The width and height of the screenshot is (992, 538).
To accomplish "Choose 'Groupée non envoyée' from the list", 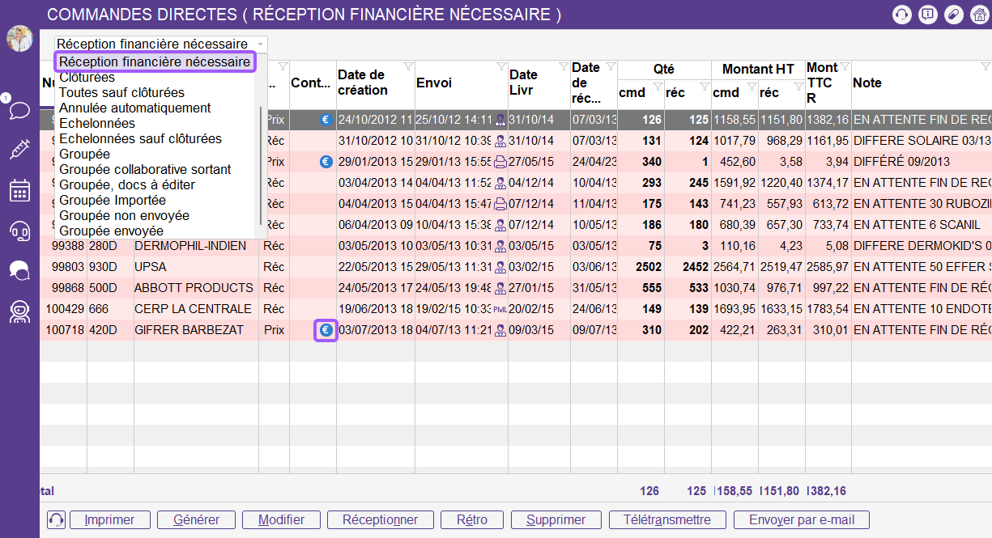I will (x=124, y=216).
